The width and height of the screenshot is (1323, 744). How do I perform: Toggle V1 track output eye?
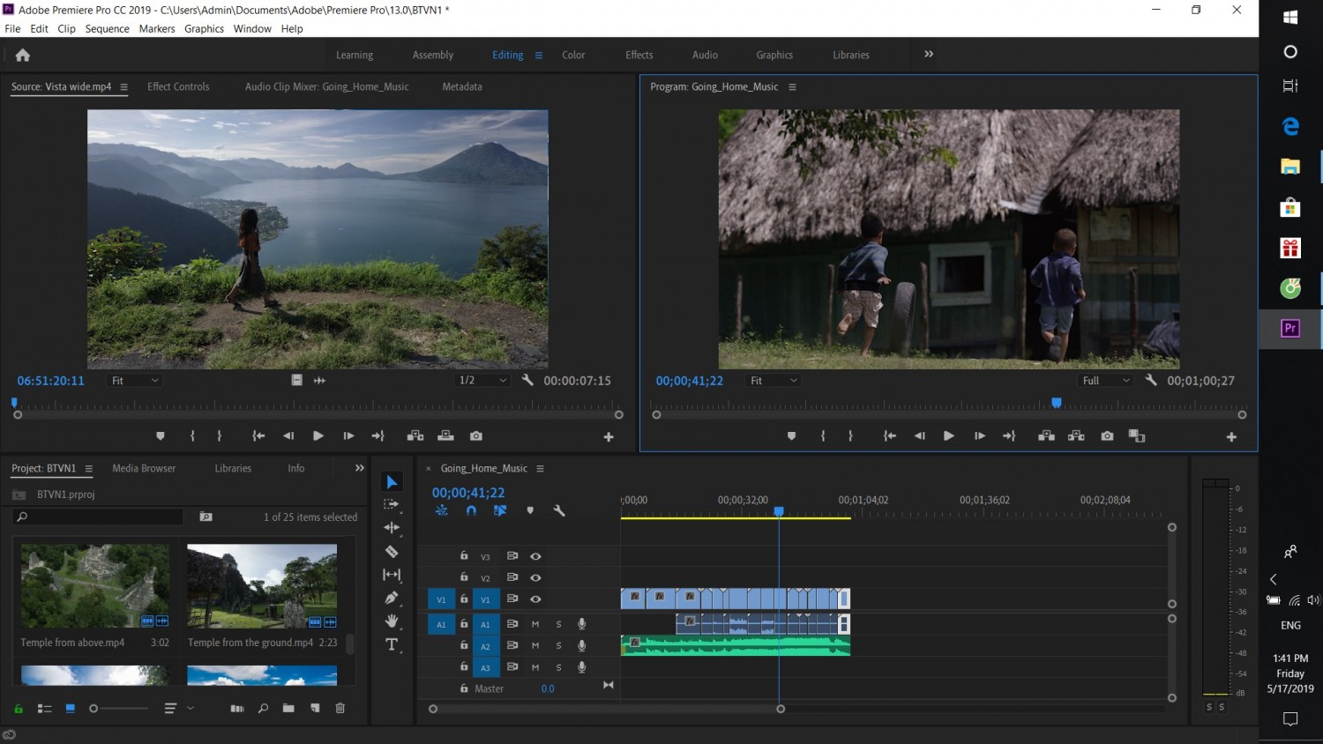(535, 599)
